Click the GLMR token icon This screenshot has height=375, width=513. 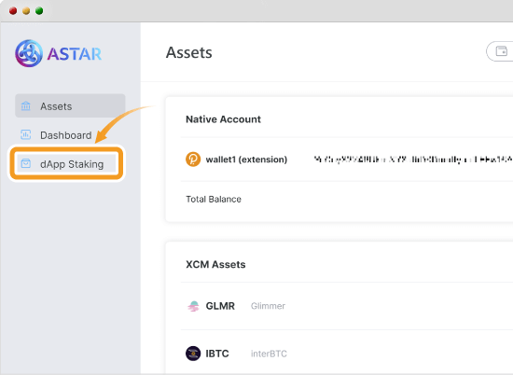click(193, 306)
